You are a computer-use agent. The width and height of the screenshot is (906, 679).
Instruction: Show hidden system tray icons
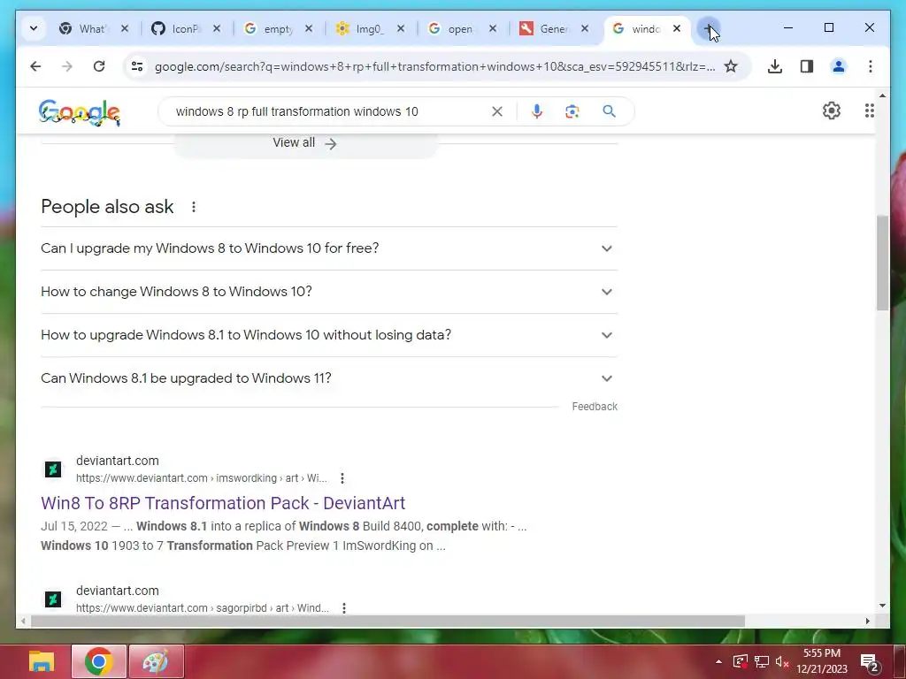click(718, 661)
